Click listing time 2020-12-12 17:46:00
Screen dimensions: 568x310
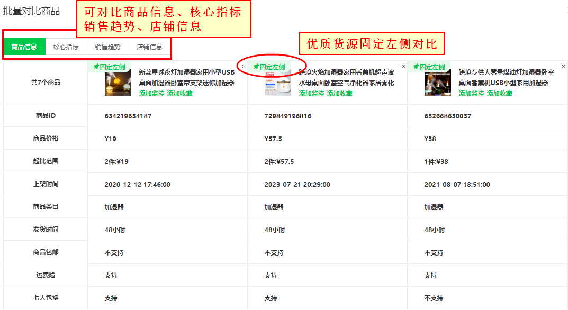coord(137,184)
